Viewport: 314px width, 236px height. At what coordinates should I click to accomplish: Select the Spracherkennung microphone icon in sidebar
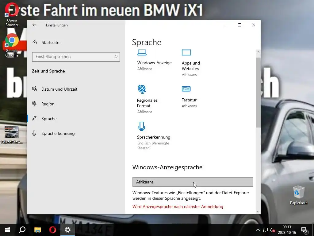click(34, 133)
